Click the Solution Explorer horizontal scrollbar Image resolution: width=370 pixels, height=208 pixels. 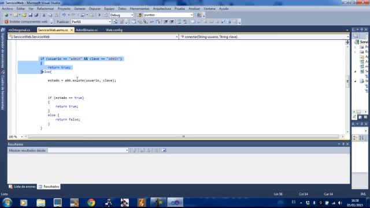coord(360,112)
